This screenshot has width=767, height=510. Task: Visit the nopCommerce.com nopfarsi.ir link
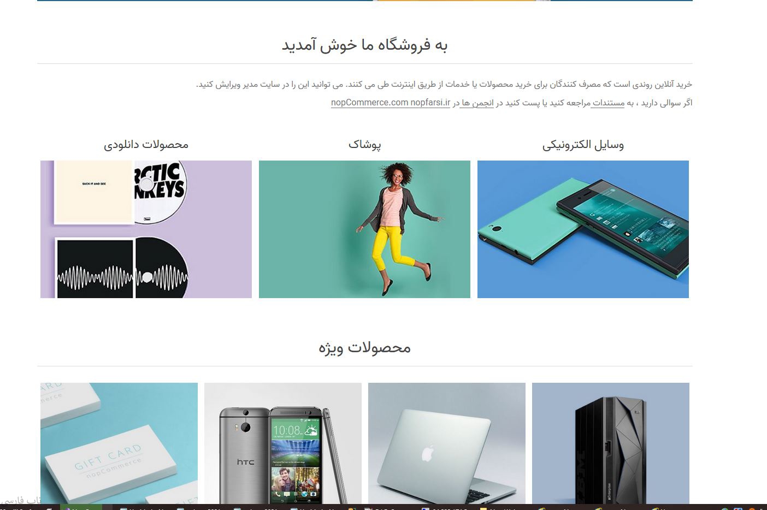tap(391, 103)
